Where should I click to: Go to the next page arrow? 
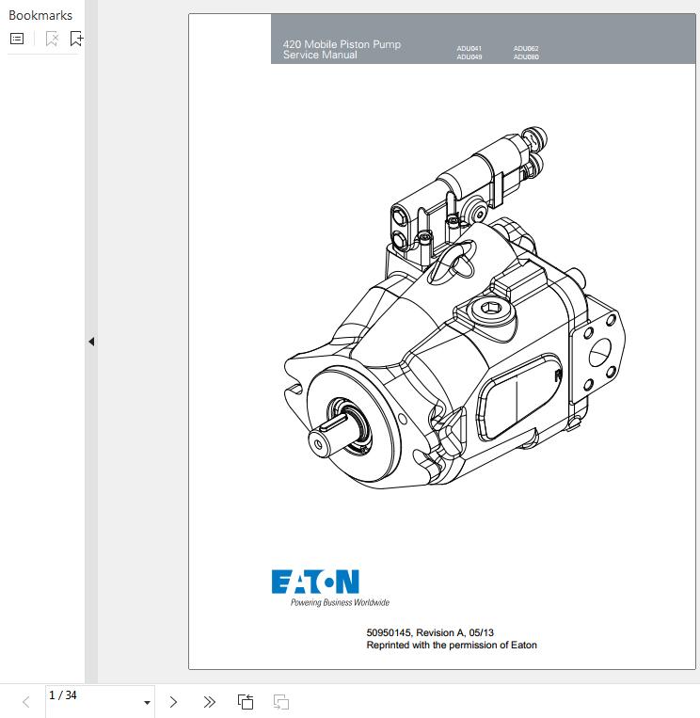click(x=173, y=702)
